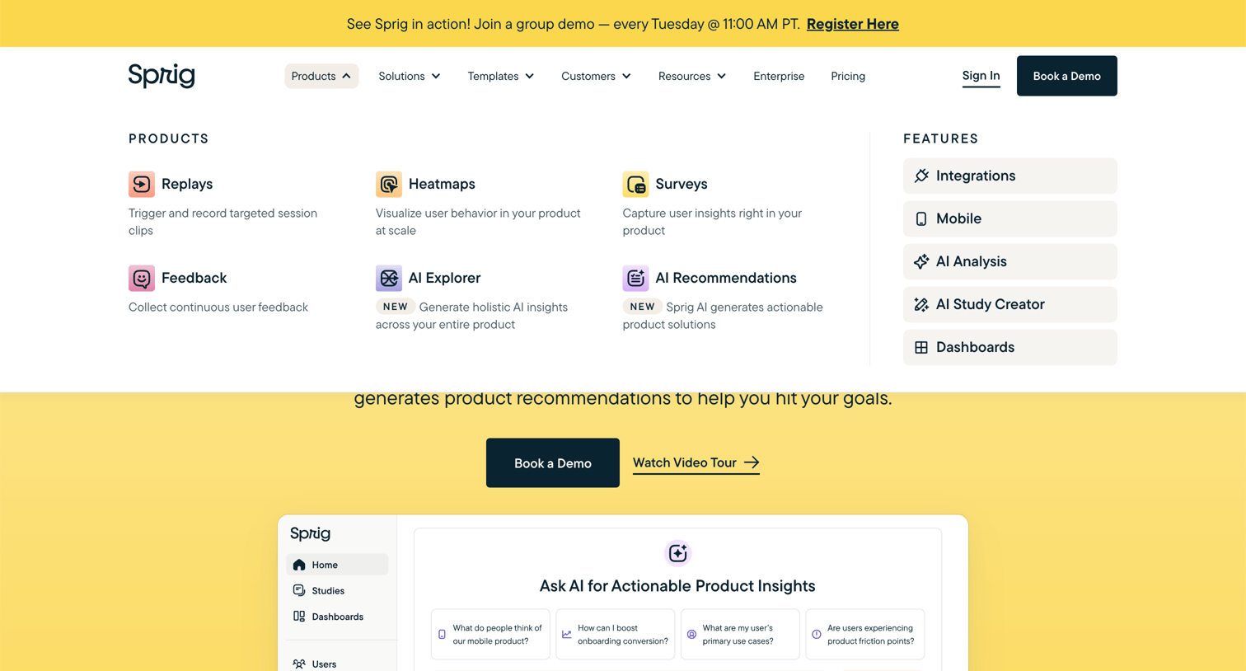This screenshot has height=671, width=1246.
Task: Open the Enterprise nav item
Action: coord(779,76)
